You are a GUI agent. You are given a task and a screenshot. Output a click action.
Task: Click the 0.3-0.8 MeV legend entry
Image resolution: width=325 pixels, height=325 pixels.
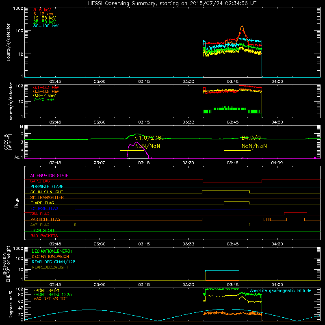click(46, 91)
